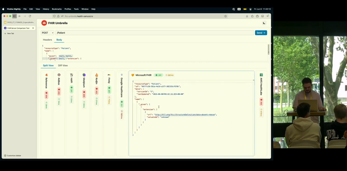Go back using the browser back arrow
The image size is (347, 171).
point(20,16)
